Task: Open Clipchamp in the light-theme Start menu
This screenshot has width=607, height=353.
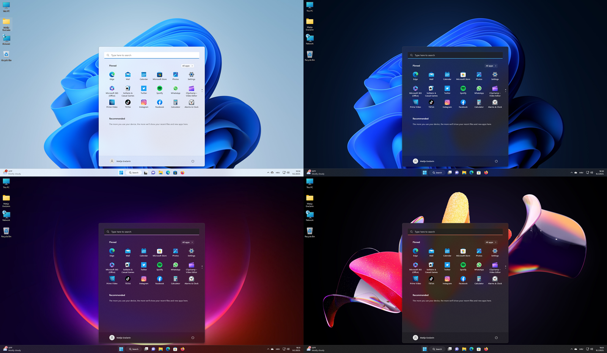Action: 191,91
